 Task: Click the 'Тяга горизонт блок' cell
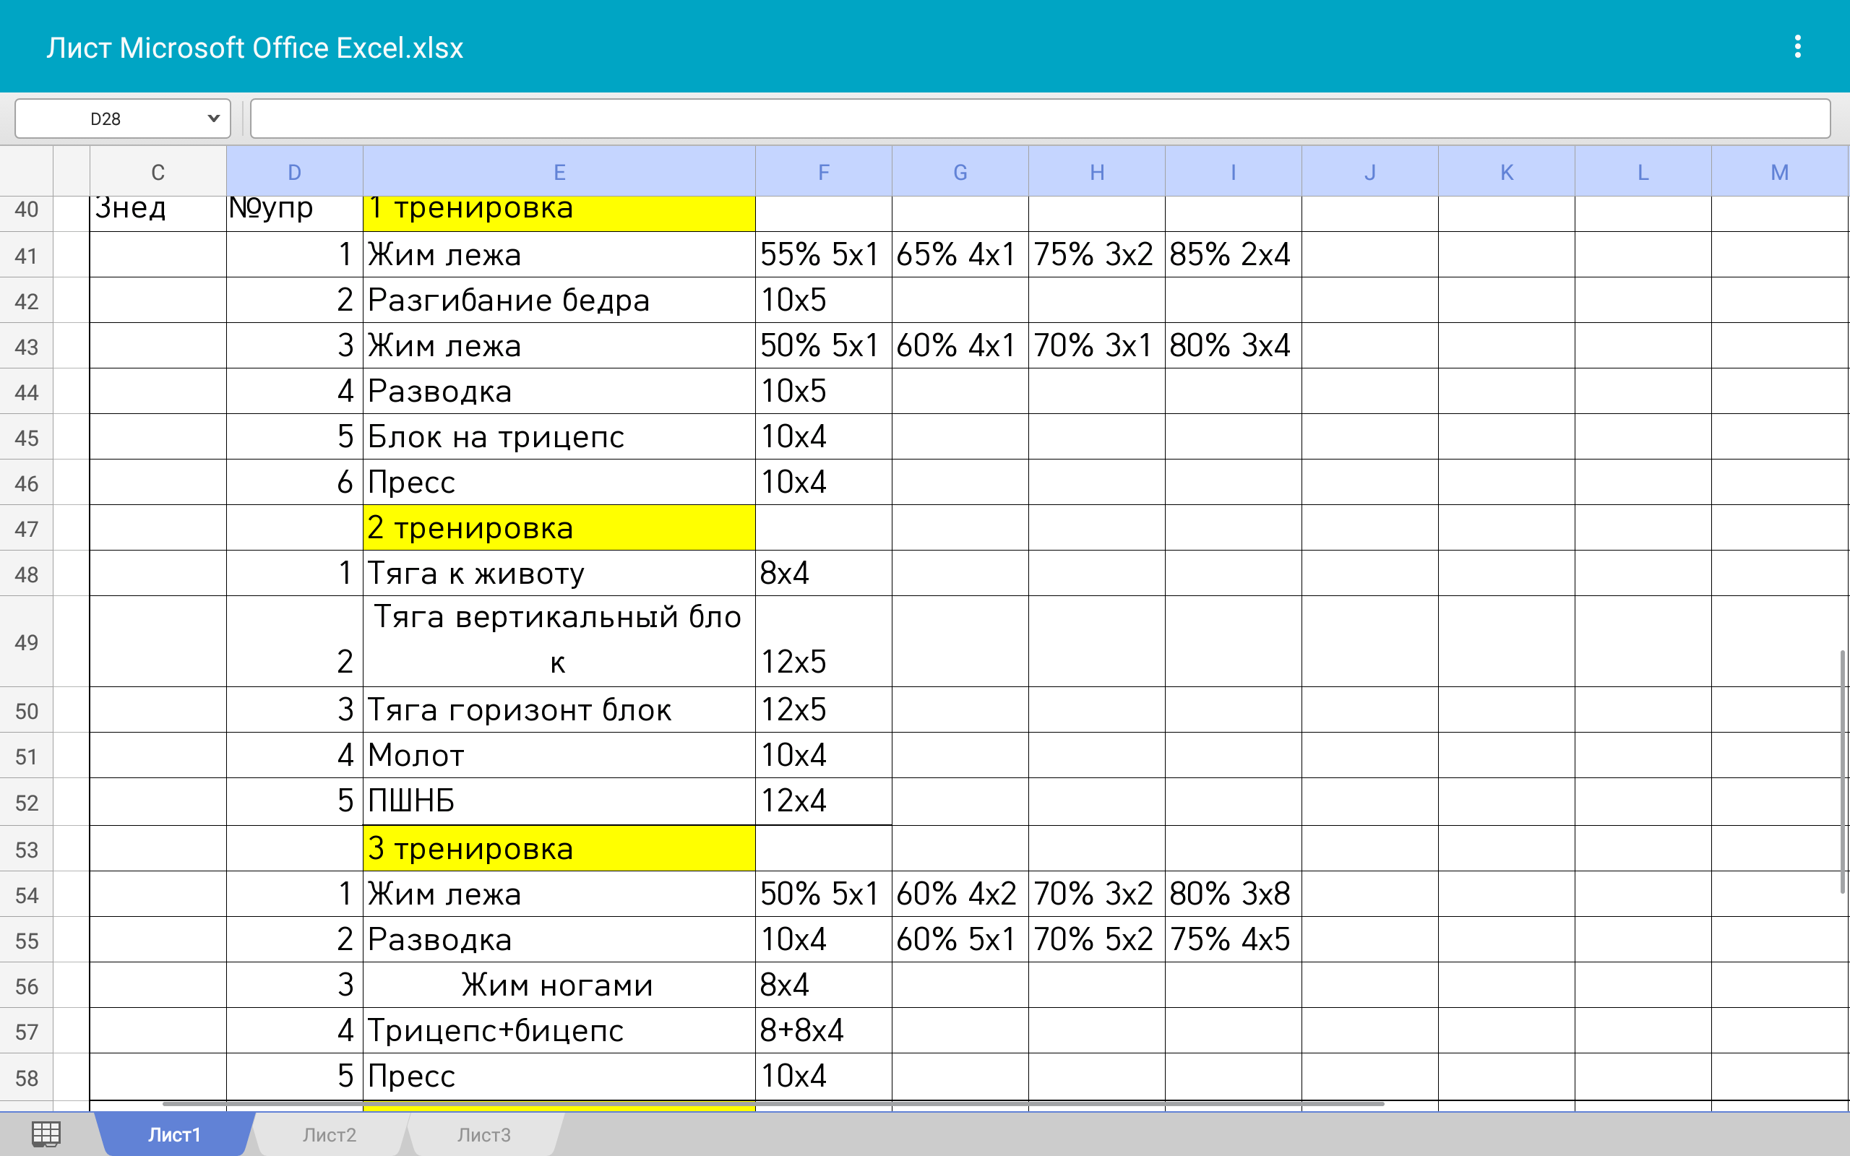tap(559, 709)
